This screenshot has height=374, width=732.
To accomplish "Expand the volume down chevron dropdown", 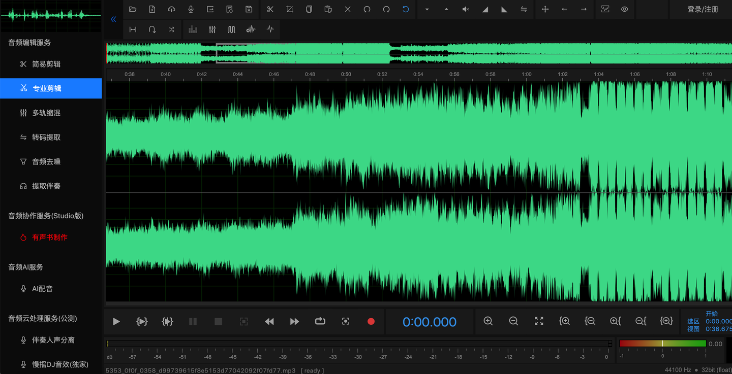I will [427, 9].
